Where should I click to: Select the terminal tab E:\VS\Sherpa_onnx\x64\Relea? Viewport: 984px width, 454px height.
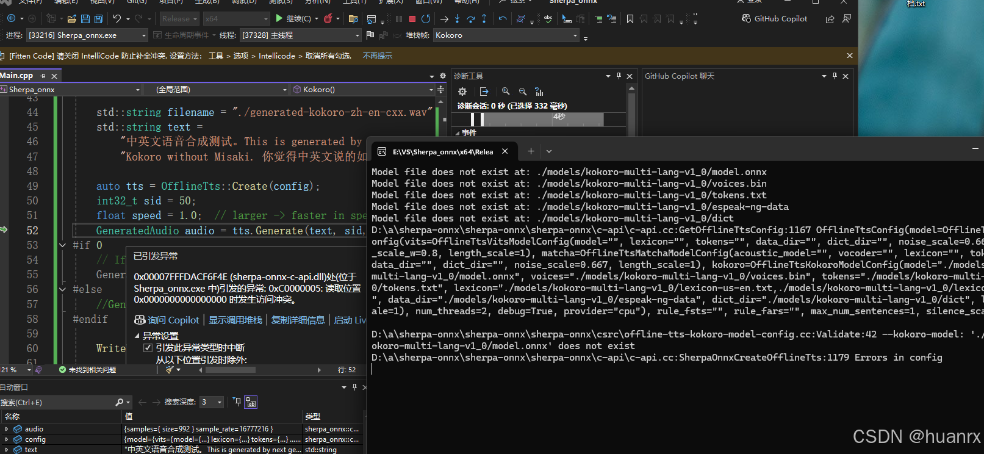[443, 151]
